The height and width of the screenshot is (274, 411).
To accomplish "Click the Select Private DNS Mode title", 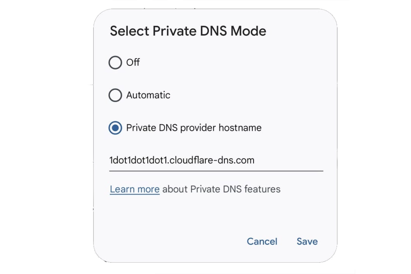I will [x=188, y=31].
